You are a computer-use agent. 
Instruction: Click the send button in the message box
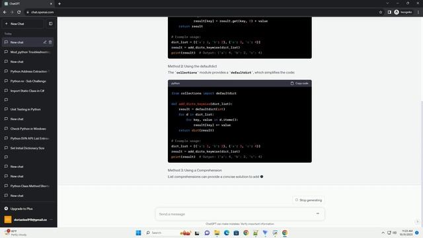pos(317,214)
